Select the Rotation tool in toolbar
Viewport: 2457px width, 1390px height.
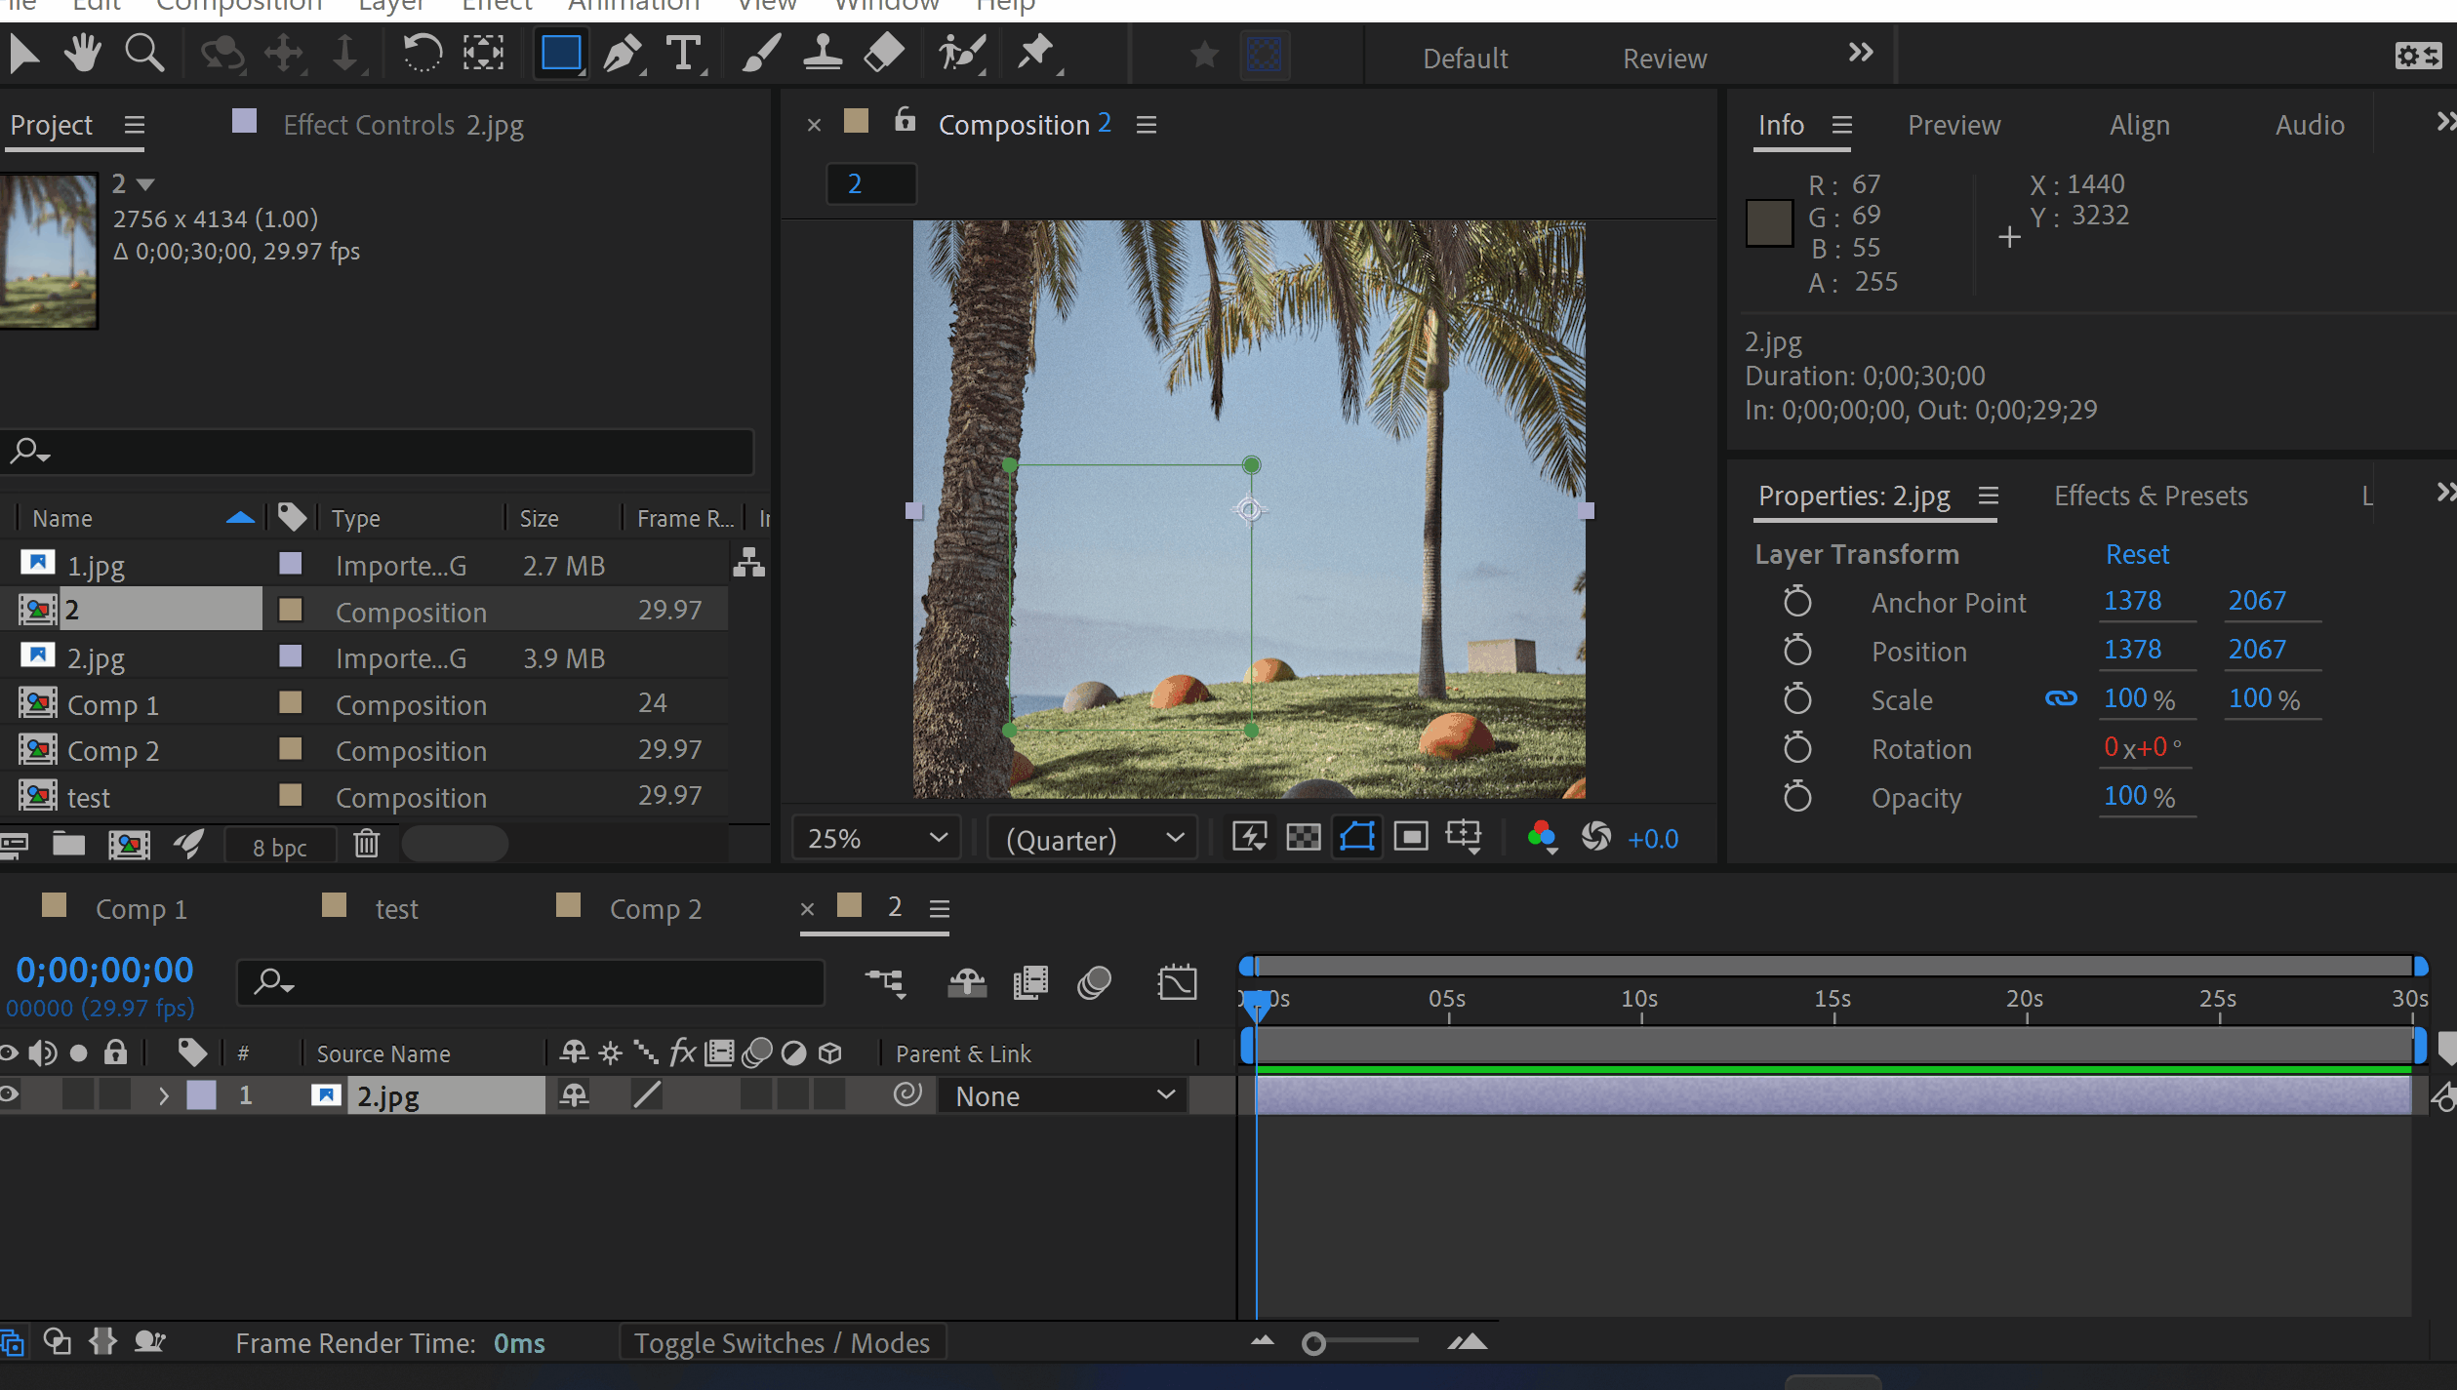click(x=422, y=54)
